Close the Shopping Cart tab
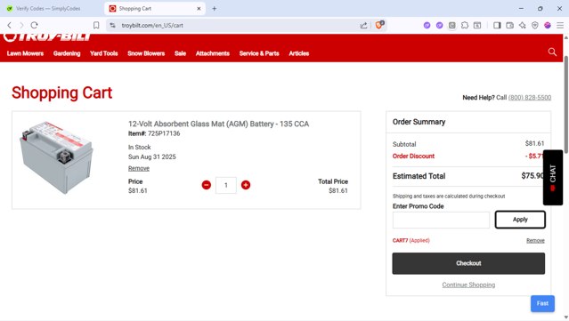Image resolution: width=569 pixels, height=321 pixels. coord(199,8)
